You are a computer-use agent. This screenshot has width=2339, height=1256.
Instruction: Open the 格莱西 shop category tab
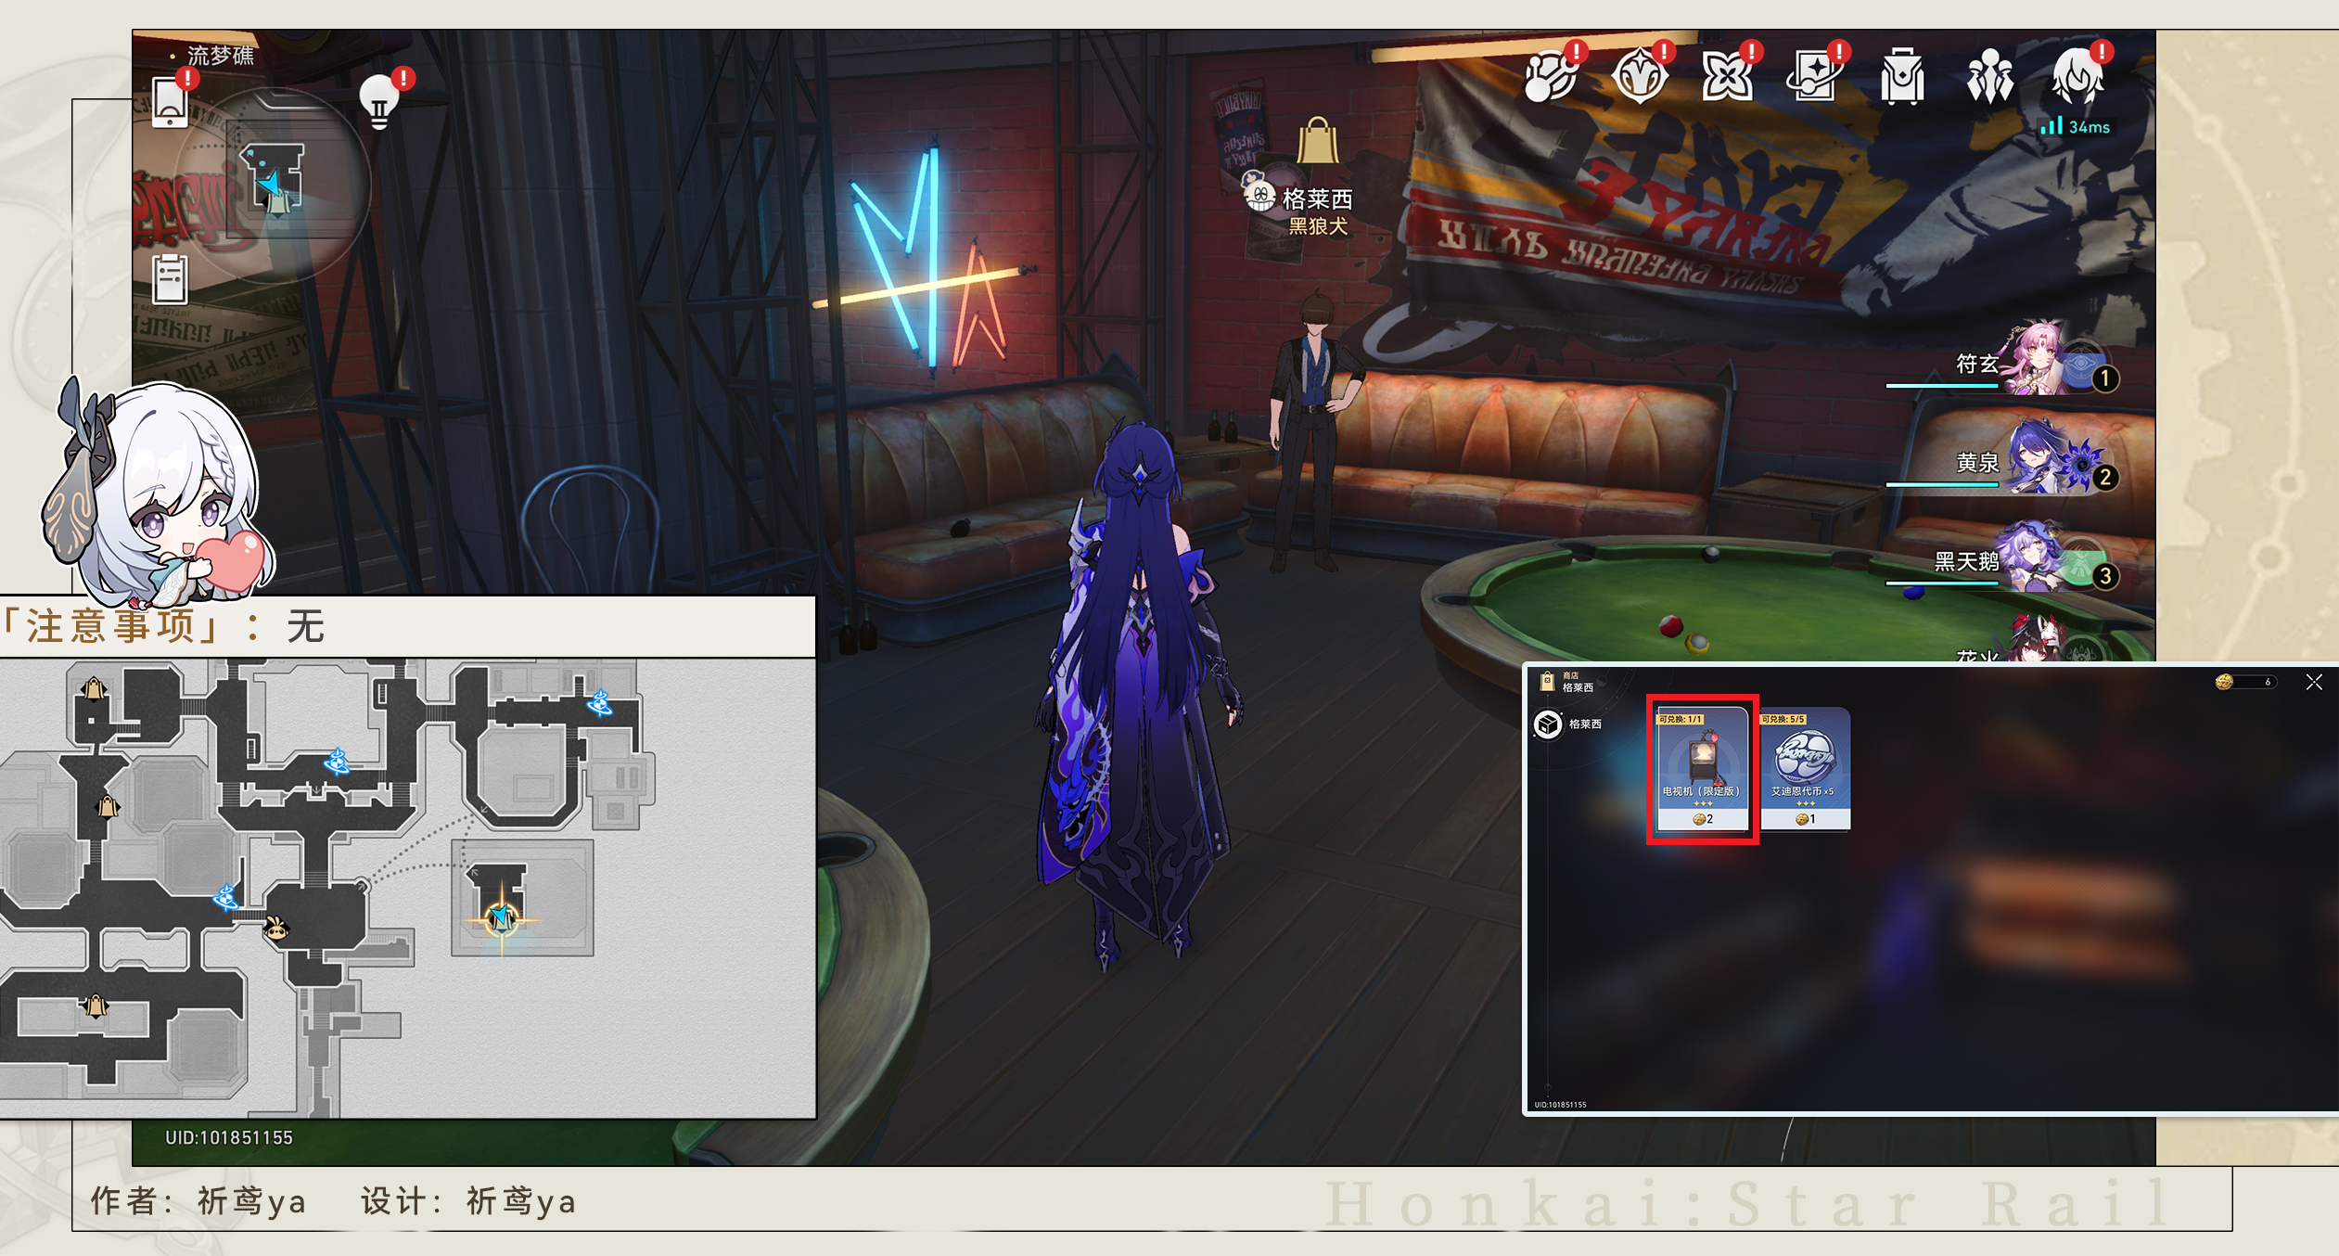coord(1569,724)
